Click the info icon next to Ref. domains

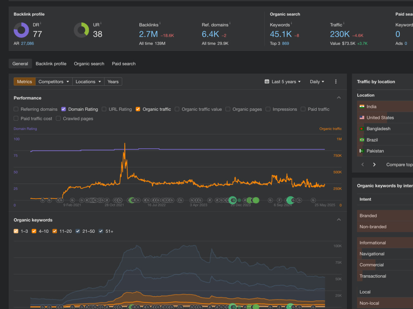[230, 23]
